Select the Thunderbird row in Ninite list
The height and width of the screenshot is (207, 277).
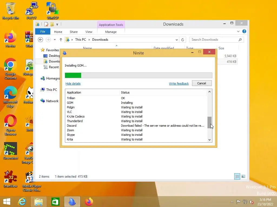[136, 121]
